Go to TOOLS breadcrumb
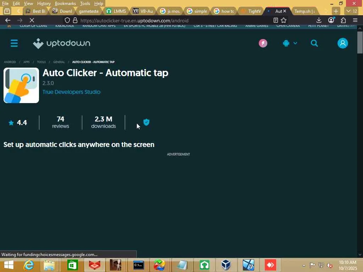363x272 pixels. click(x=41, y=62)
